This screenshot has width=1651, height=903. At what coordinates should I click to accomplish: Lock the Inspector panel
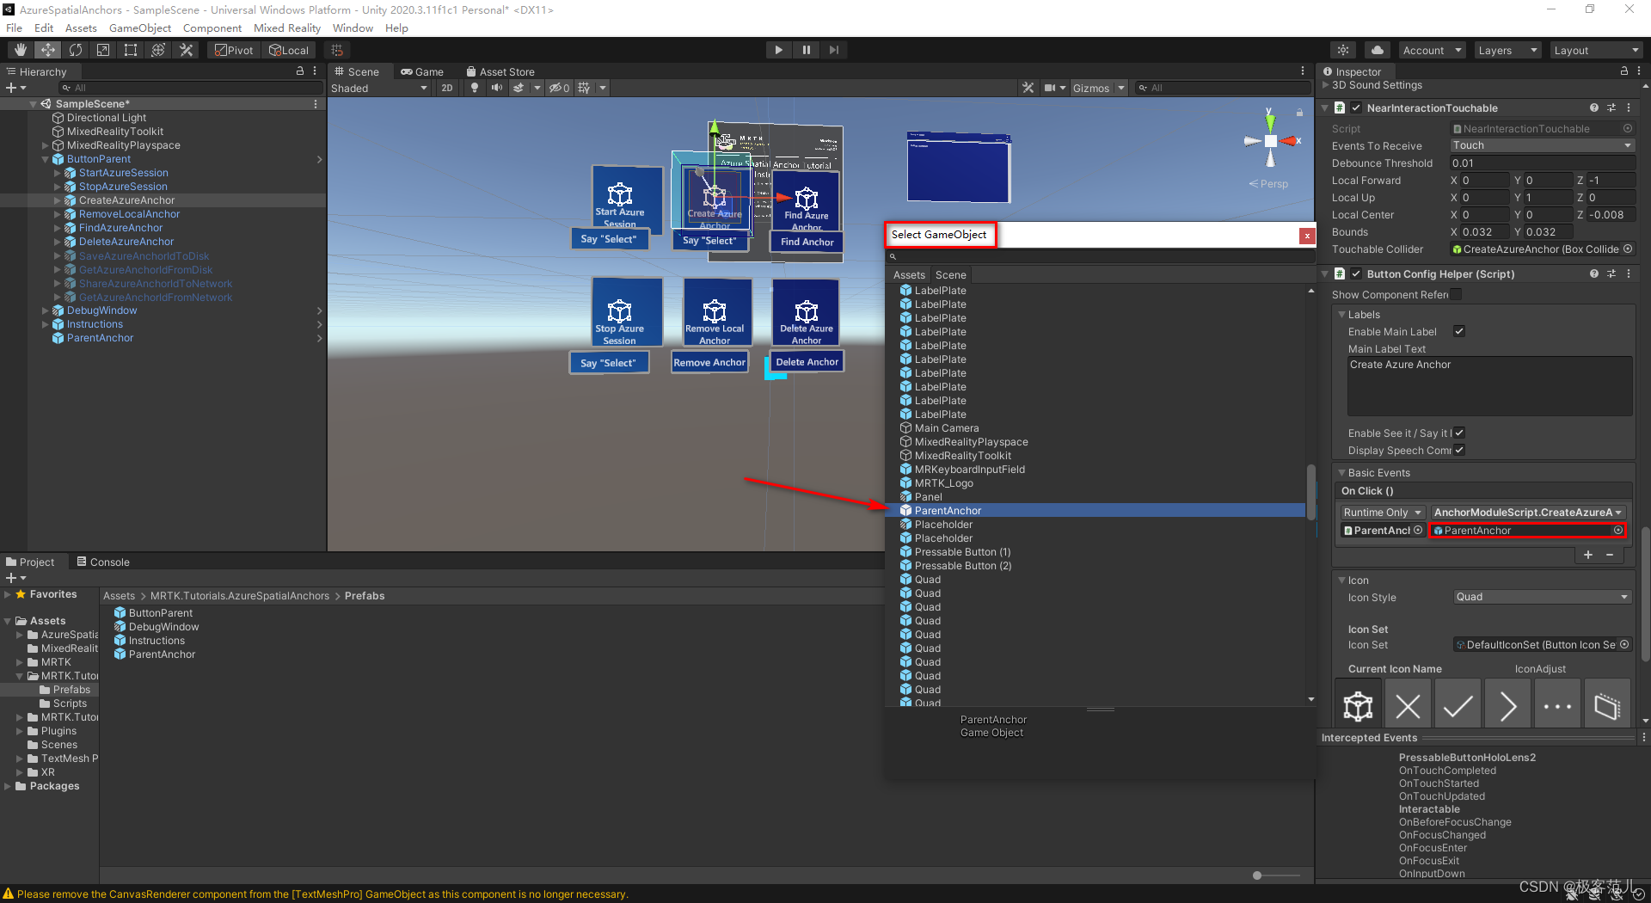pos(1623,71)
